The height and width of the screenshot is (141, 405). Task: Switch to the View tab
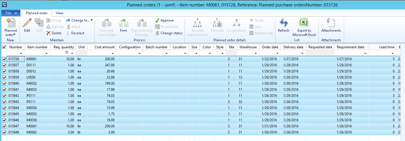coord(59,13)
